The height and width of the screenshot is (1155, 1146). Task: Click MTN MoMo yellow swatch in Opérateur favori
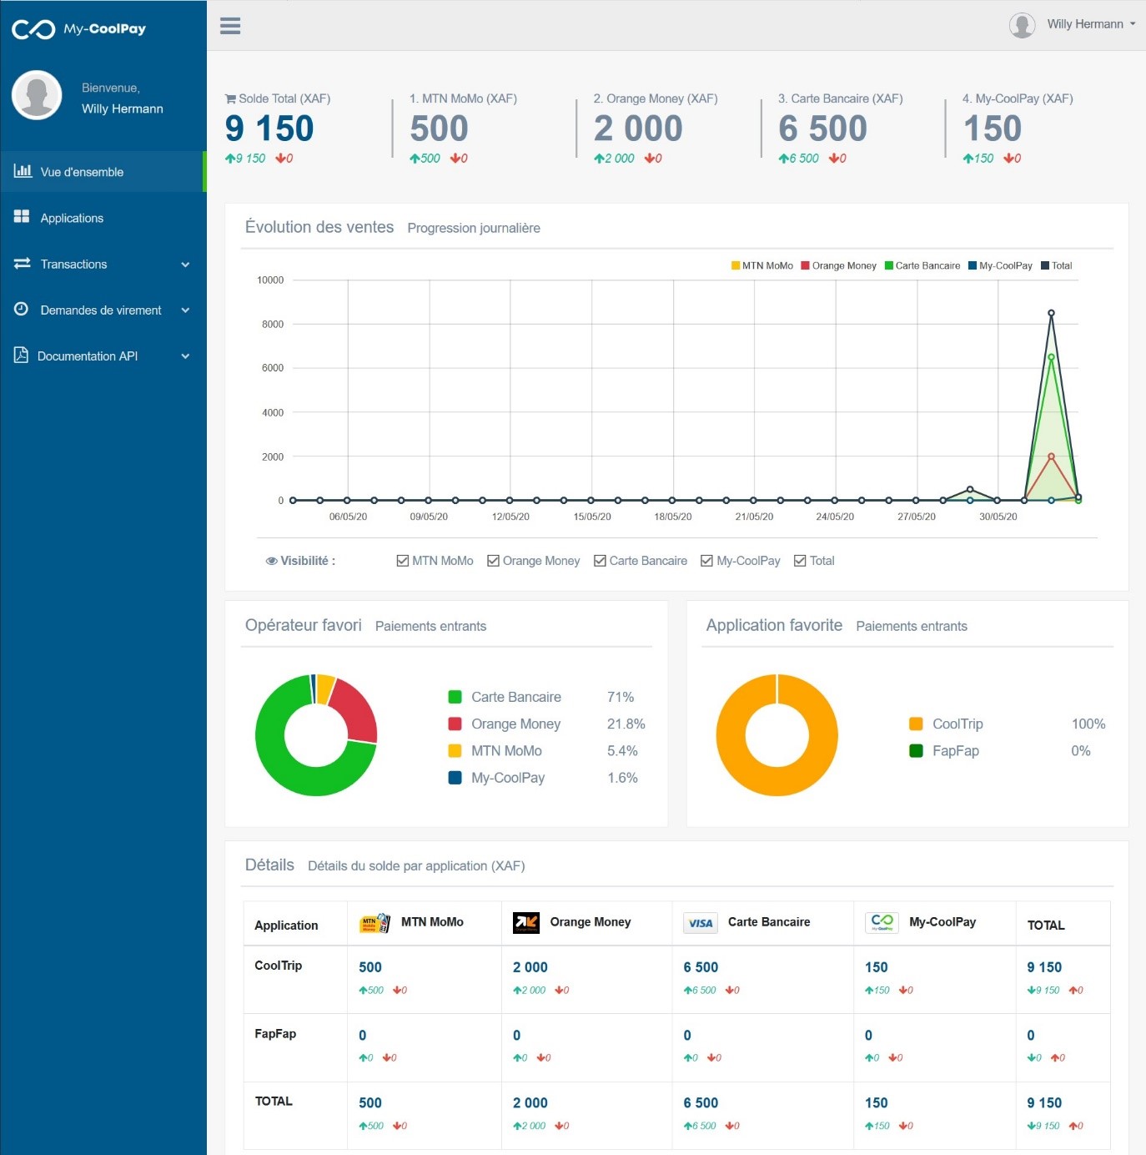click(x=455, y=750)
